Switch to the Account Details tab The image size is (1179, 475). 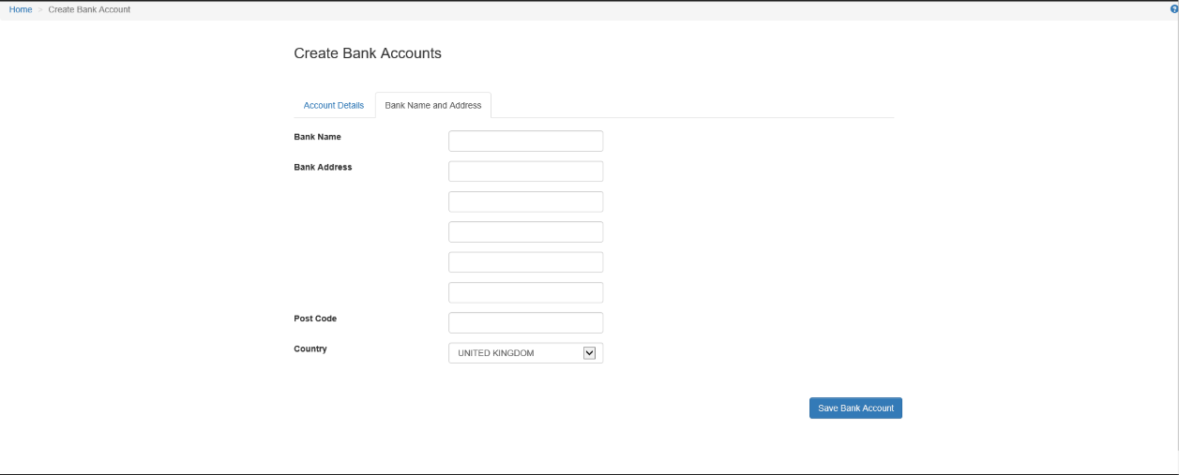334,105
